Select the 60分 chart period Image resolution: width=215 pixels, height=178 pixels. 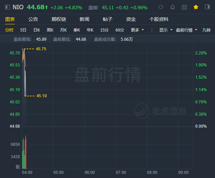[x=120, y=30]
